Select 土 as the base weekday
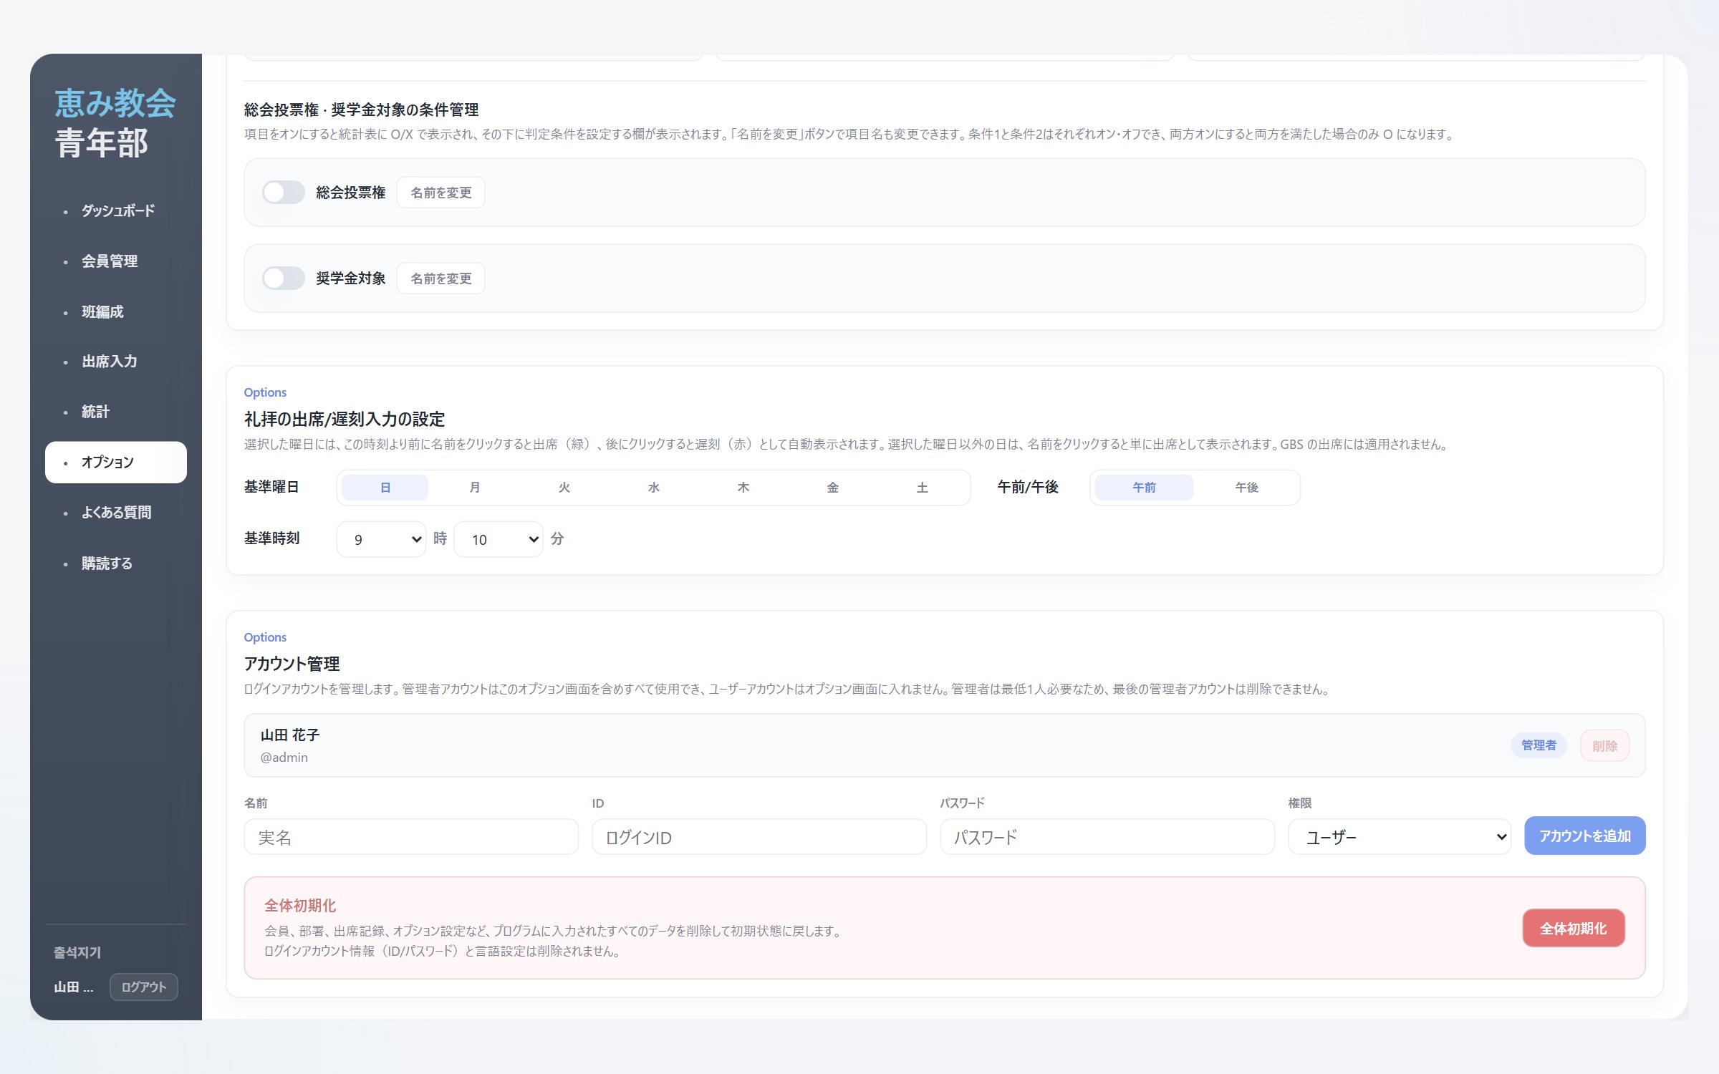 923,488
